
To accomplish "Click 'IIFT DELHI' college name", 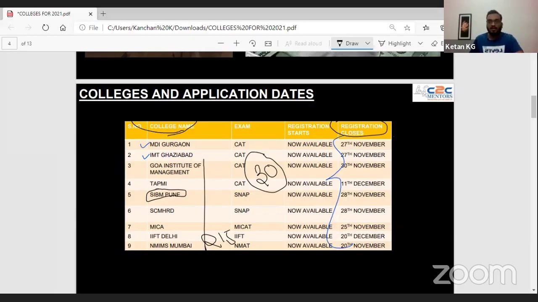I will pyautogui.click(x=164, y=237).
